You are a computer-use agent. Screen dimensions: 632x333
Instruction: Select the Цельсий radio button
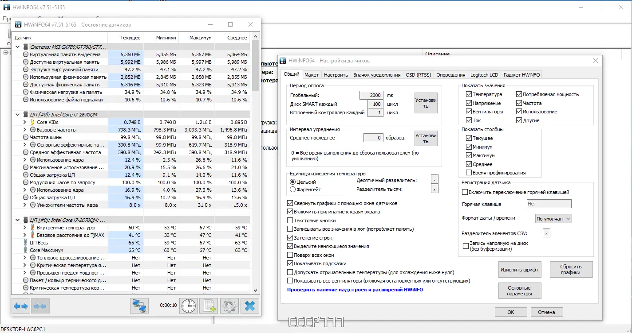tap(292, 182)
